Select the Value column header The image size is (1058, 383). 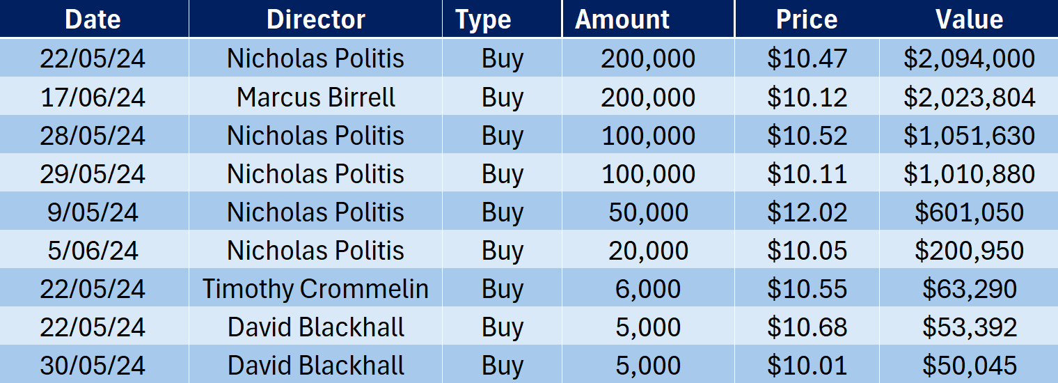tap(969, 19)
